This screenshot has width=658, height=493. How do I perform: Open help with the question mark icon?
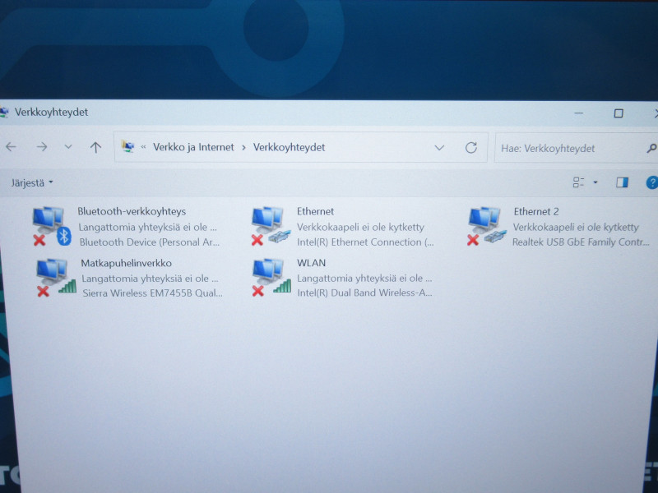[x=651, y=182]
